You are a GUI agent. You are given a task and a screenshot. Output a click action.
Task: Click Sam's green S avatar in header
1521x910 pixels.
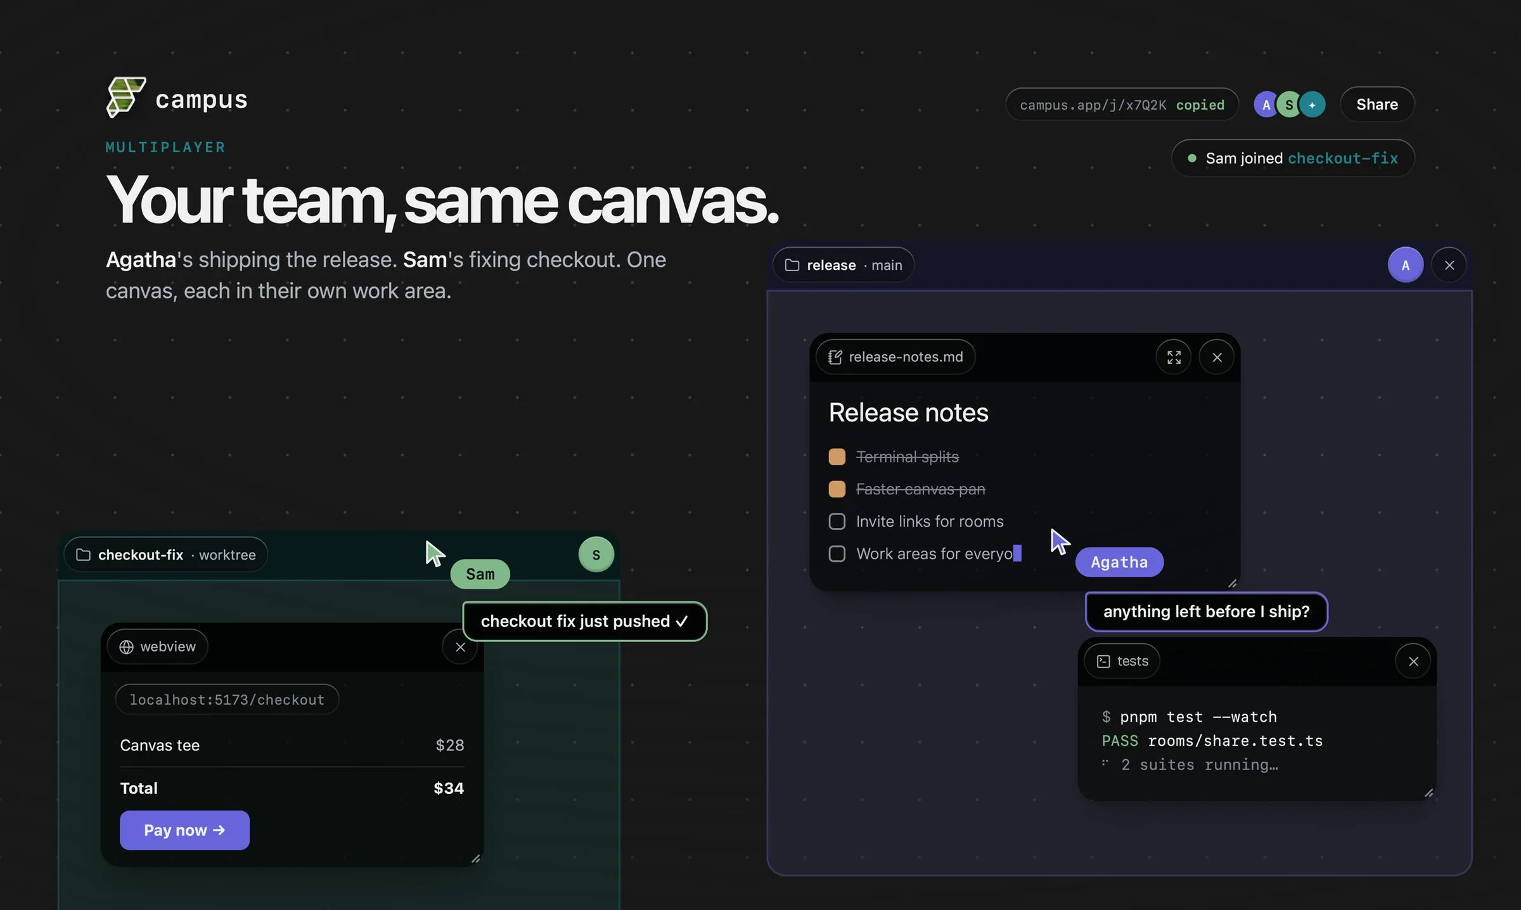[1288, 105]
